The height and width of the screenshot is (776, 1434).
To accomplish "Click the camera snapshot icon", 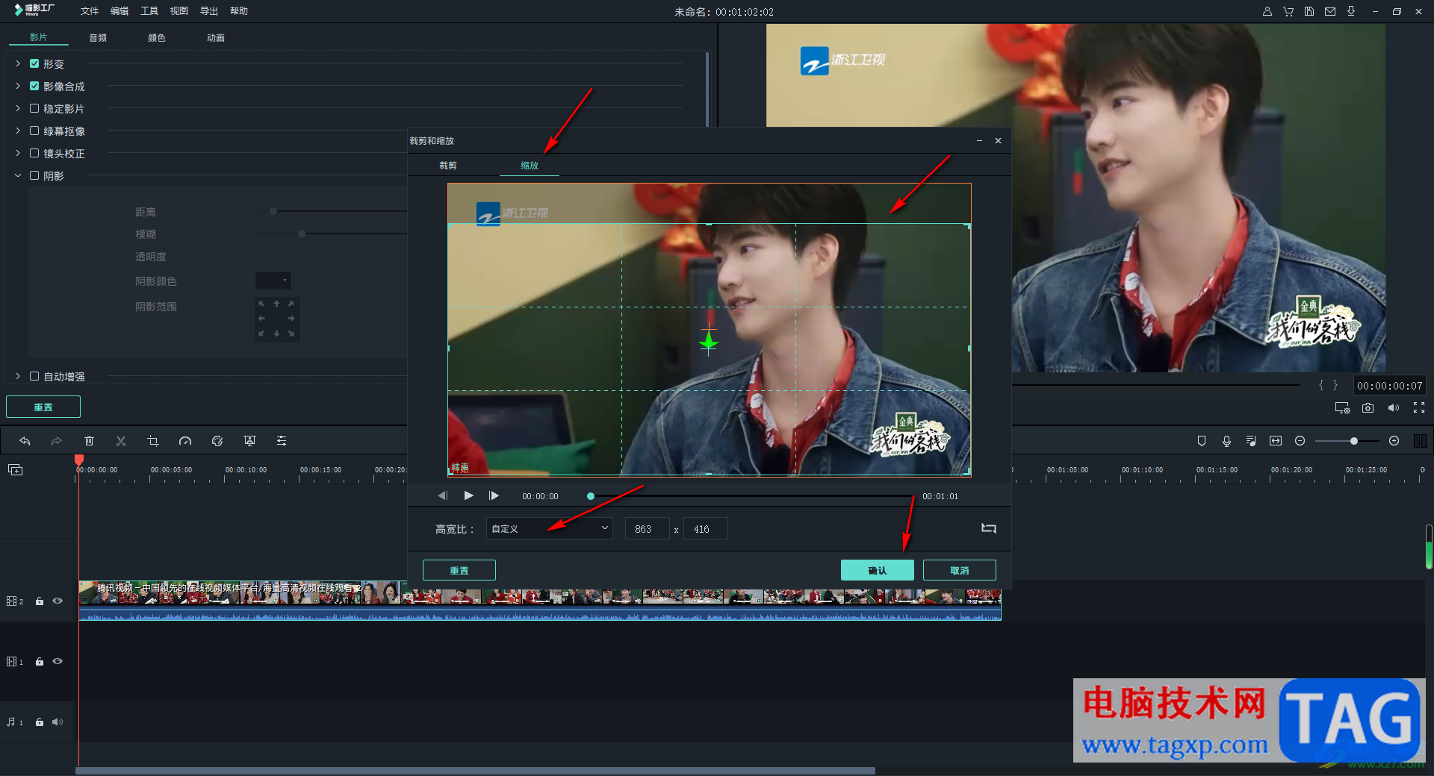I will click(x=1368, y=408).
